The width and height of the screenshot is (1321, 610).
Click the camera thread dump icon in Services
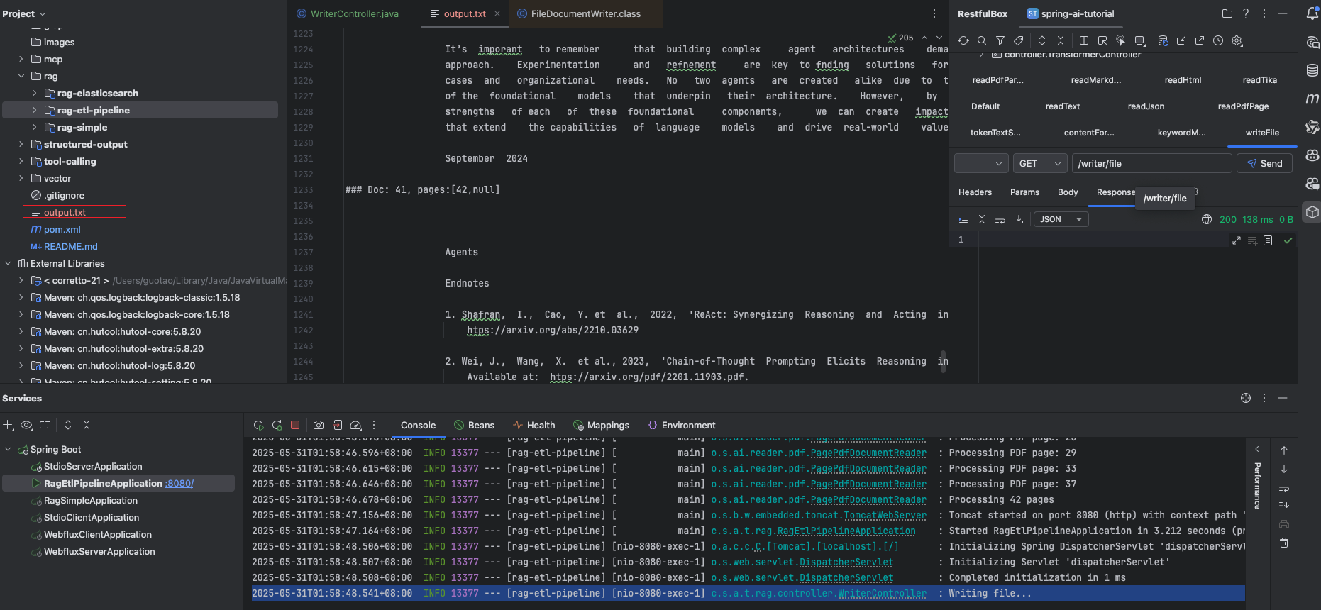(319, 425)
